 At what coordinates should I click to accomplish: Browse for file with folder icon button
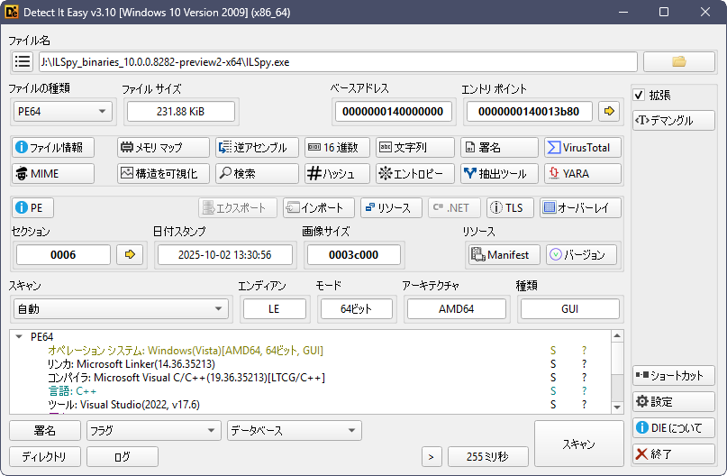pos(678,61)
